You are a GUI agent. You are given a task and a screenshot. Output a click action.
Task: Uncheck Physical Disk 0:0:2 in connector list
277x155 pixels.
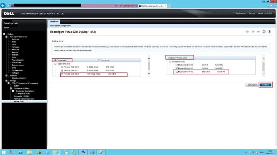[x=62, y=74]
